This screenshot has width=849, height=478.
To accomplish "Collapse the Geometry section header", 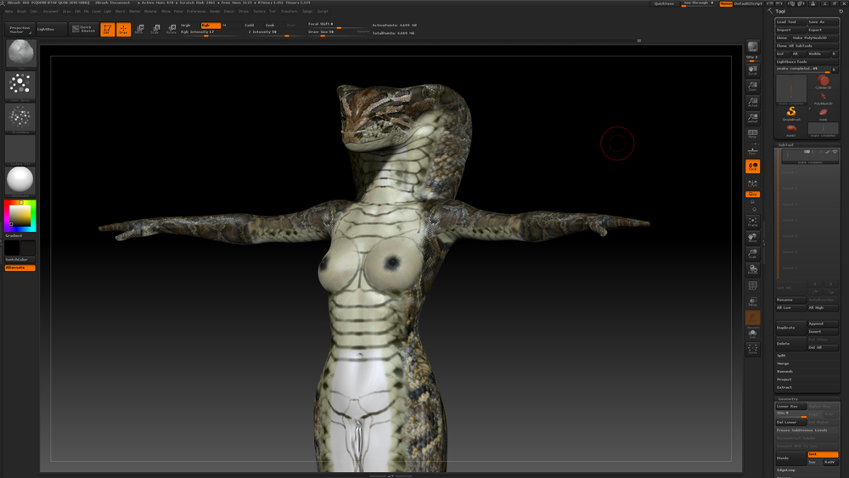I will click(x=790, y=399).
